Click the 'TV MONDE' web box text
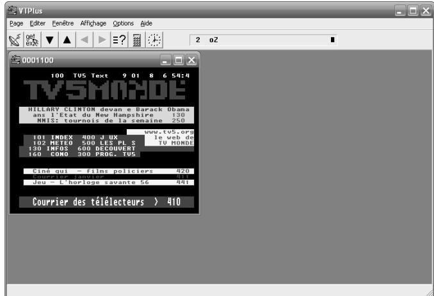The width and height of the screenshot is (434, 296). [176, 143]
